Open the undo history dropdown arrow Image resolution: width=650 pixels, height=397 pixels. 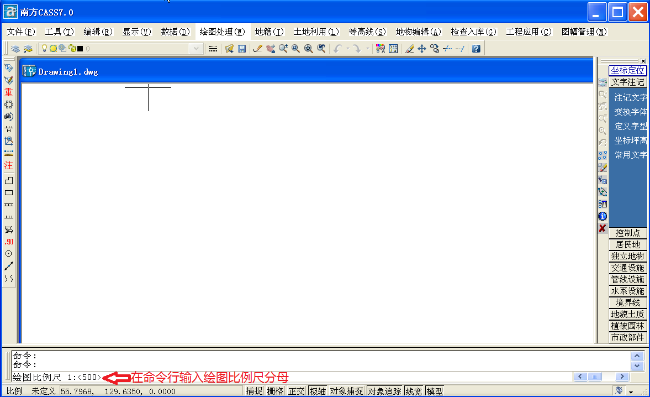pos(348,49)
